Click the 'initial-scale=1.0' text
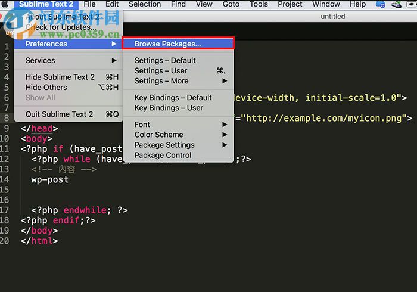Viewport: 417px width, 292px height. click(351, 98)
